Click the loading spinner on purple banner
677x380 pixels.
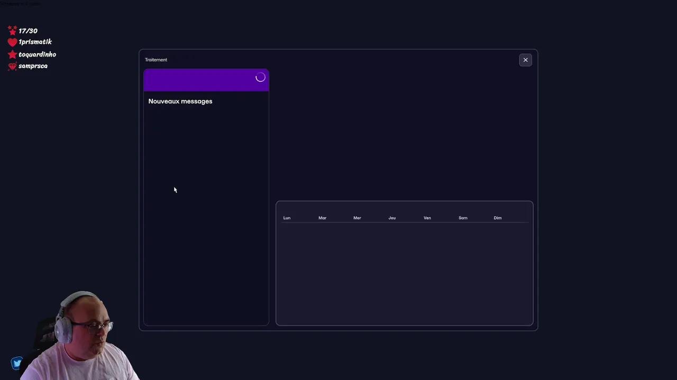pyautogui.click(x=260, y=78)
